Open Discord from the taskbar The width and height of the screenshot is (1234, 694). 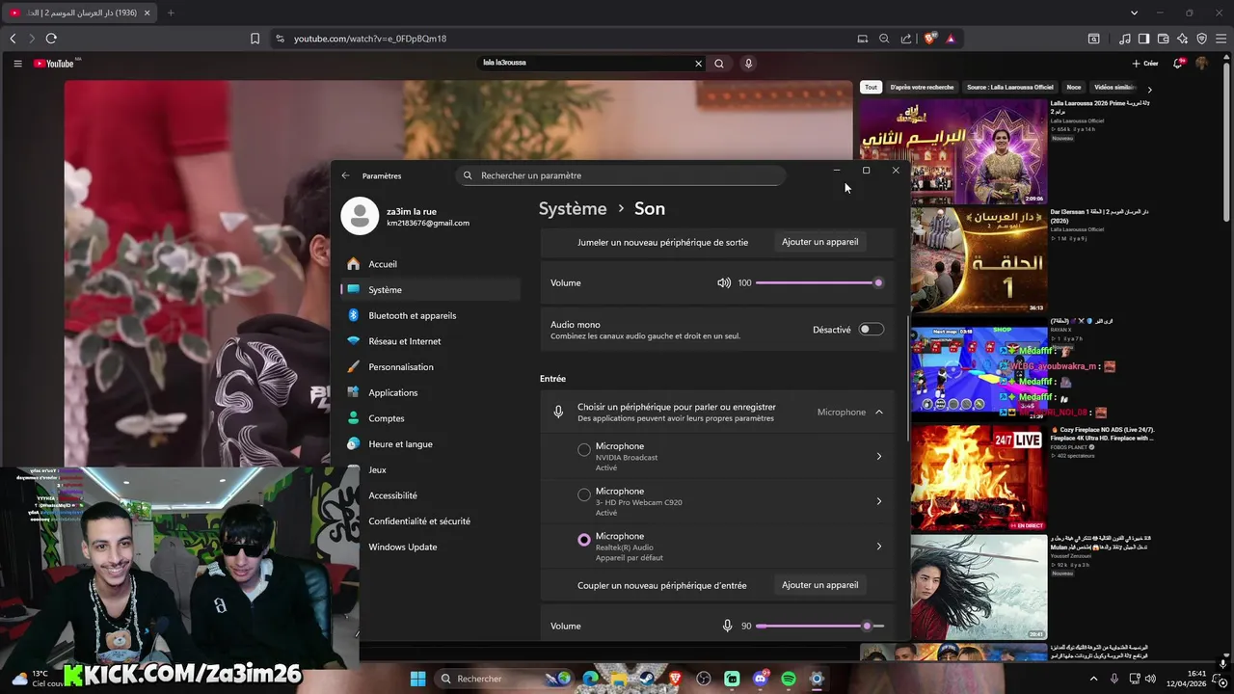click(x=761, y=679)
